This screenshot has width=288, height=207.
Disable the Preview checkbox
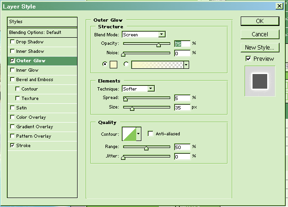[248, 59]
